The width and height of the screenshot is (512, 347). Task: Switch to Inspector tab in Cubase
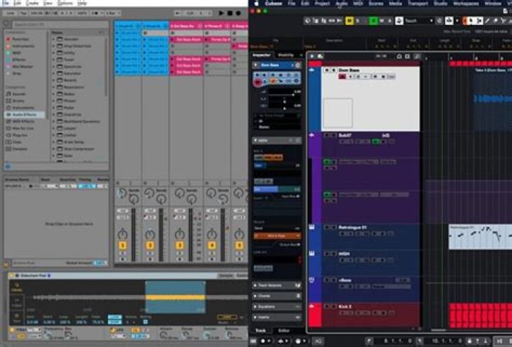point(262,55)
